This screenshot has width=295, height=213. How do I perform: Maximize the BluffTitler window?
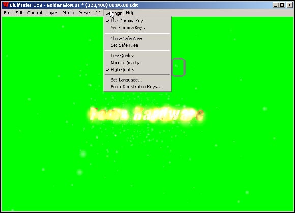pyautogui.click(x=282, y=5)
